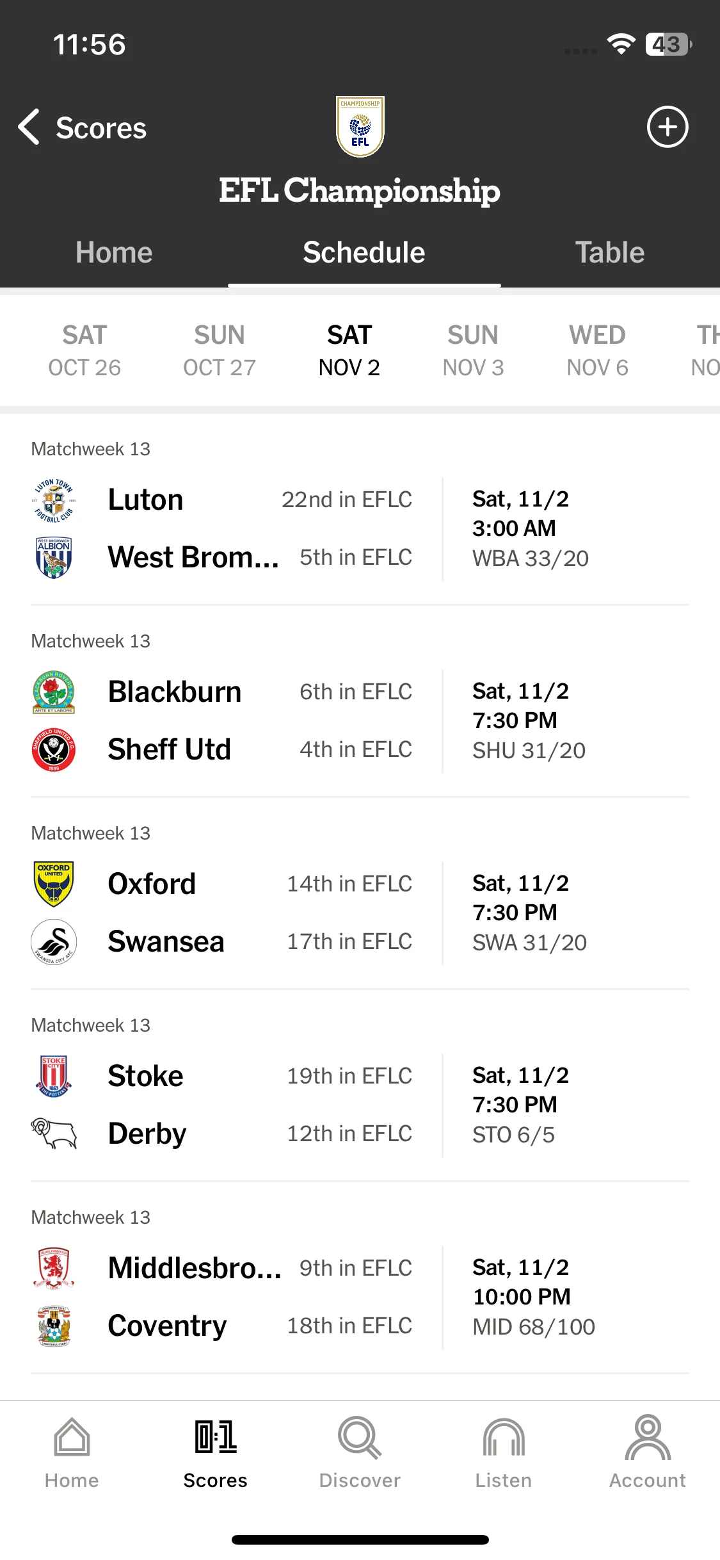
Task: Select the Schedule tab
Action: point(364,252)
